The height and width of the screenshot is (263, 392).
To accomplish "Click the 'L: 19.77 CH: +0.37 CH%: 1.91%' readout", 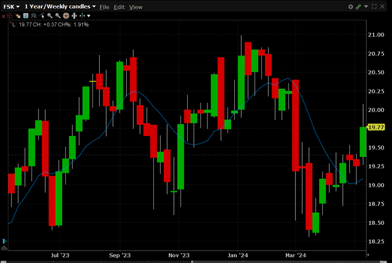I will pos(50,24).
